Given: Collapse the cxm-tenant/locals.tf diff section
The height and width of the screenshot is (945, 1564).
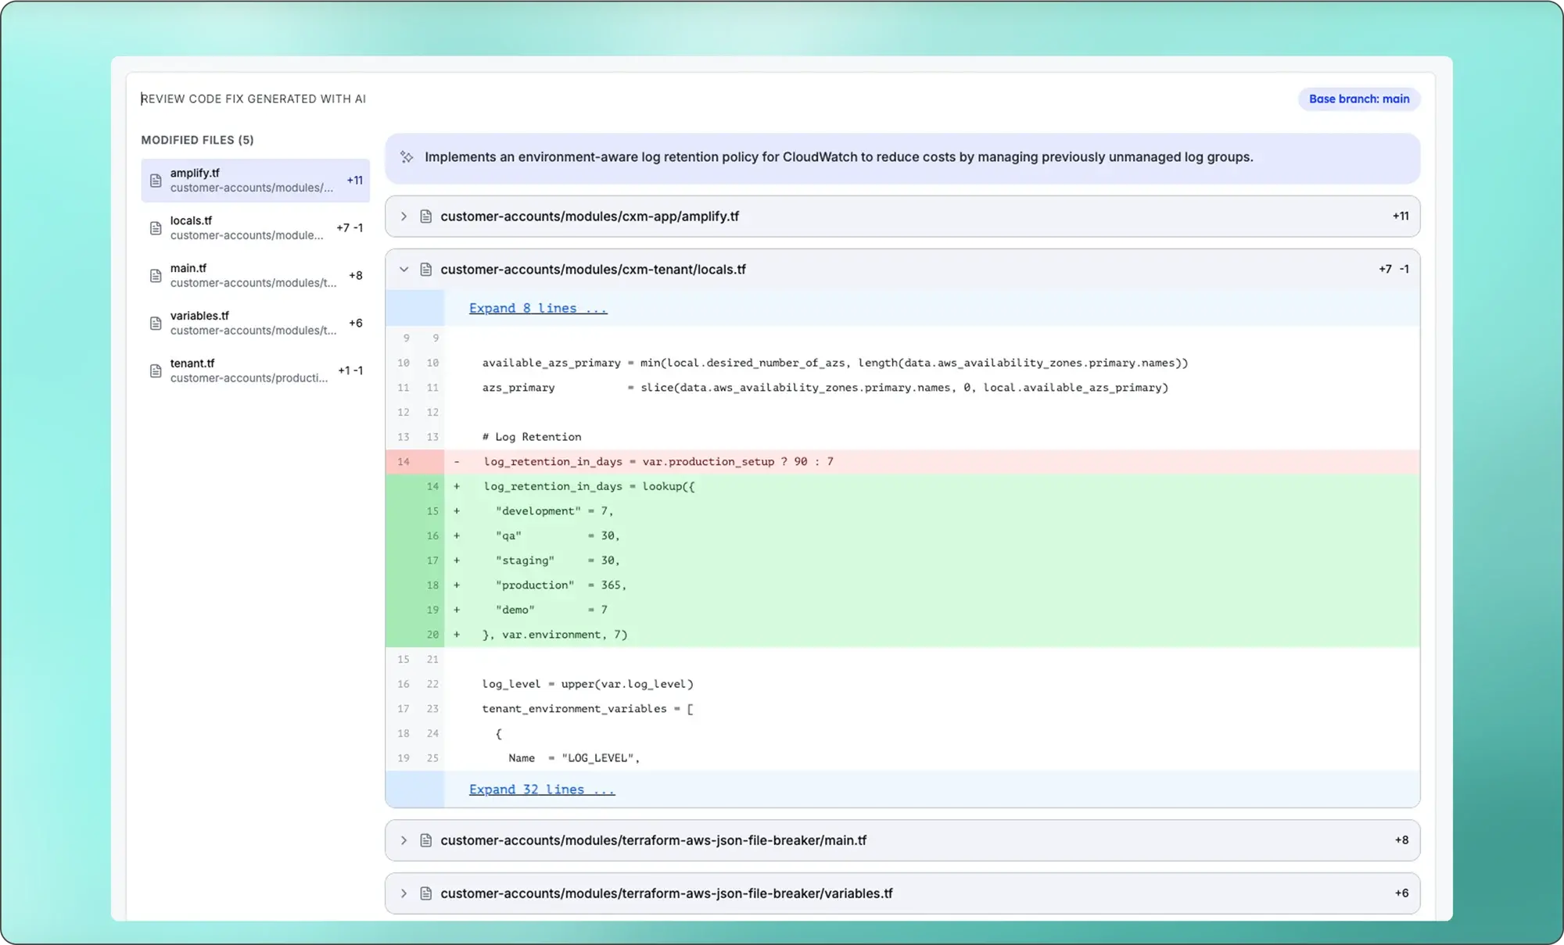Looking at the screenshot, I should click(x=404, y=270).
